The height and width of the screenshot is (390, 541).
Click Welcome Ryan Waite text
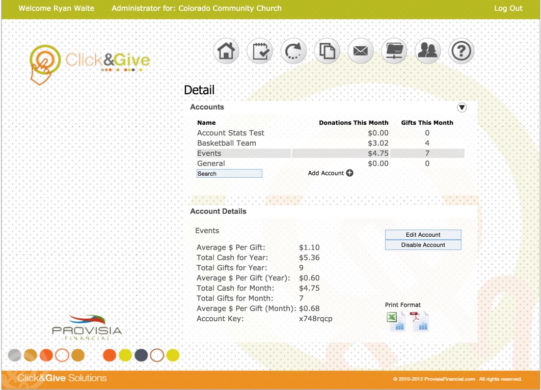[56, 8]
